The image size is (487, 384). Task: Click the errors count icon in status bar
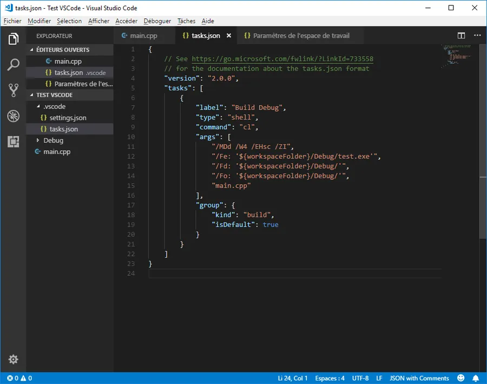coord(10,378)
